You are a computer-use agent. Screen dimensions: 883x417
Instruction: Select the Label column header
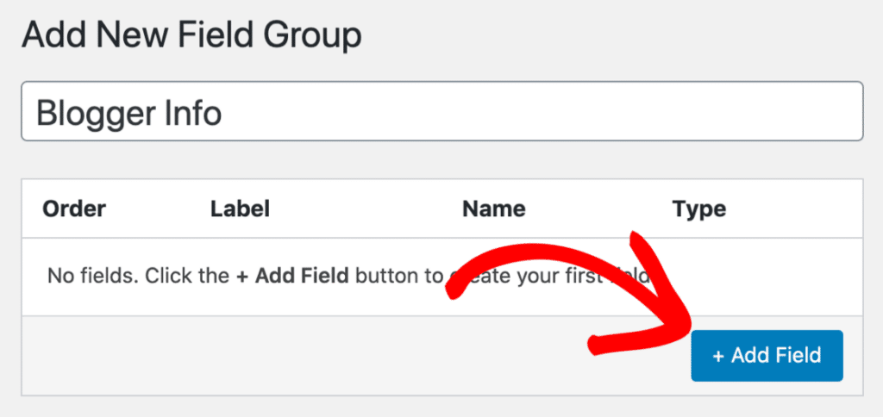(240, 208)
